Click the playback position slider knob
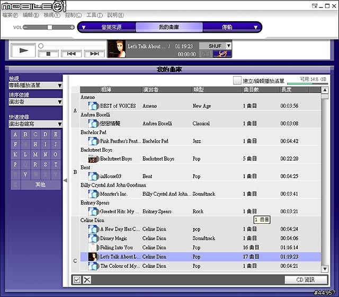339x297 pixels. 41,46
